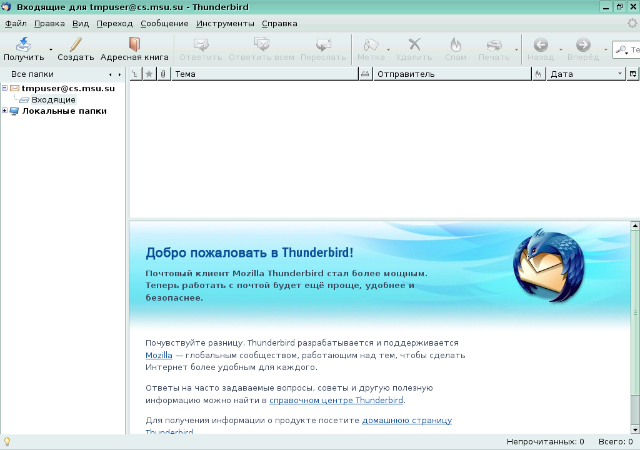Open the Дата column dropdown arrow
Viewport: 640px width, 450px height.
619,74
